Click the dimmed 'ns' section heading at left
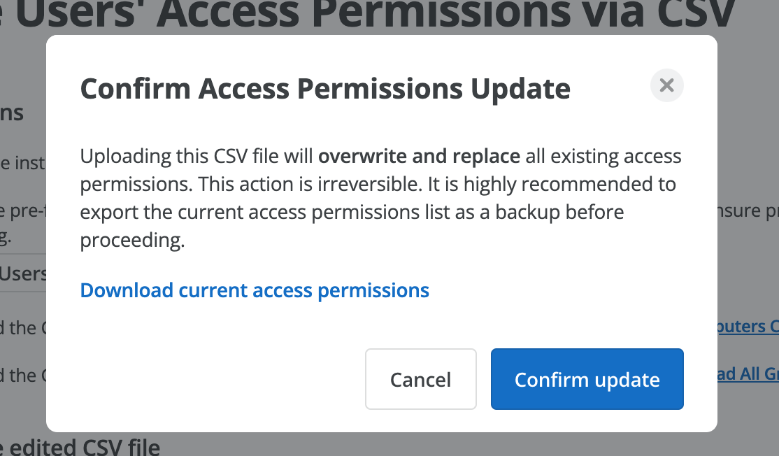This screenshot has height=456, width=779. (12, 113)
